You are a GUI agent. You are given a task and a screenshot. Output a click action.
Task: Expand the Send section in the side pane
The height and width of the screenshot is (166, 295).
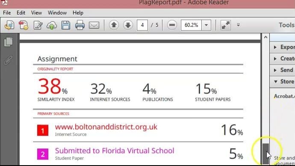pyautogui.click(x=283, y=70)
